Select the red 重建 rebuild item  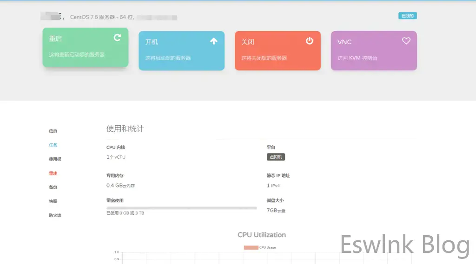coord(53,173)
